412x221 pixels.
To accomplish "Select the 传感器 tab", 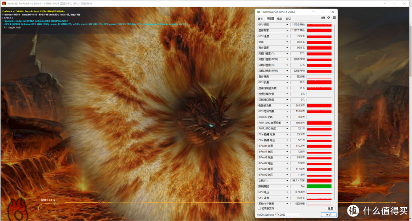I will pyautogui.click(x=270, y=19).
